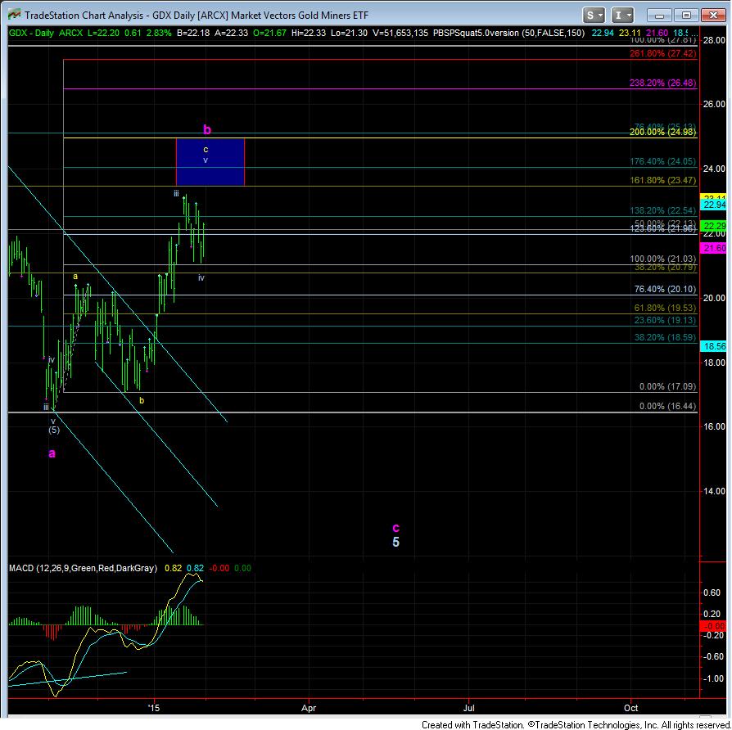Screen dimensions: 732x730
Task: Click the cyan 18.56 price axis marker
Action: coord(714,346)
